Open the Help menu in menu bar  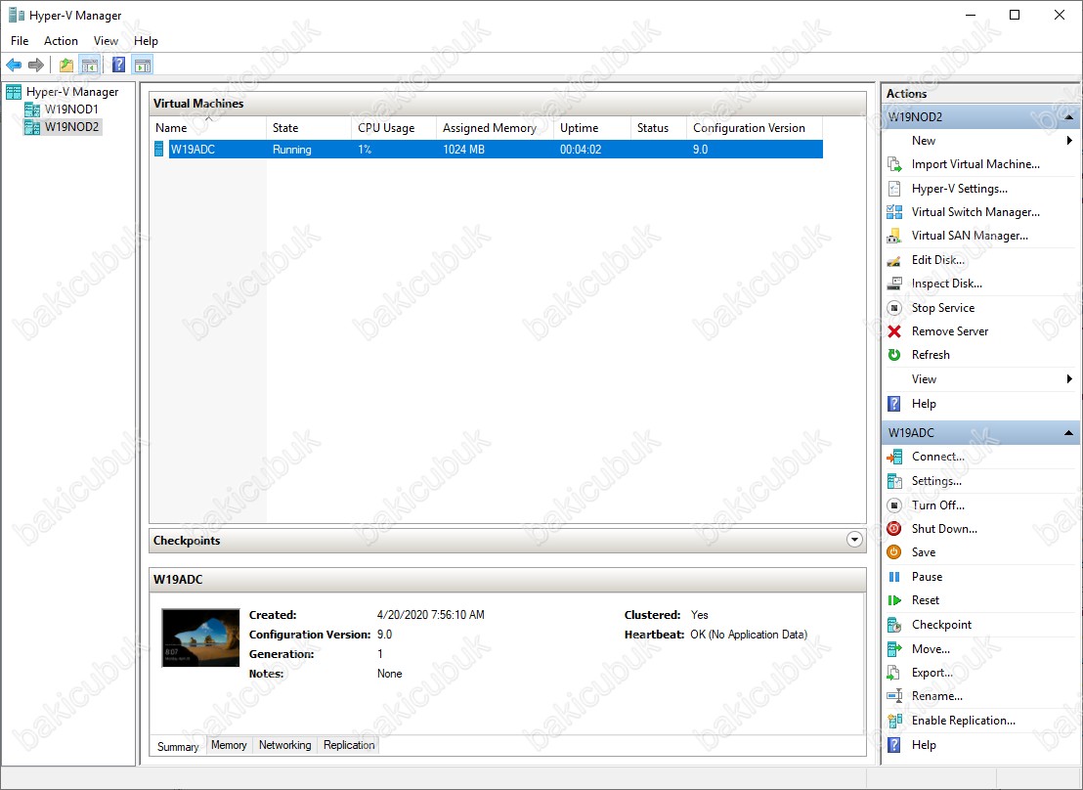pyautogui.click(x=146, y=41)
